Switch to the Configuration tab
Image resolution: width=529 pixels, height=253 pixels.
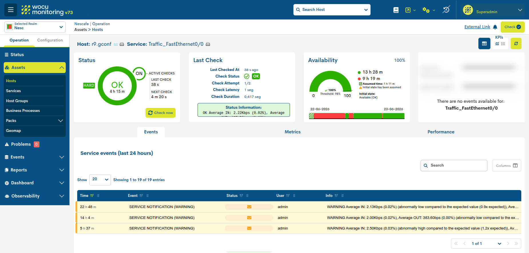coord(50,40)
